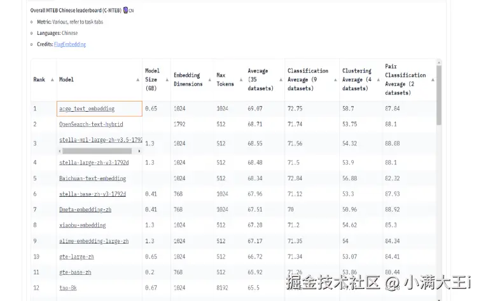Click left arrow of model cell scrollbar
This screenshot has height=301, width=481.
click(60, 151)
